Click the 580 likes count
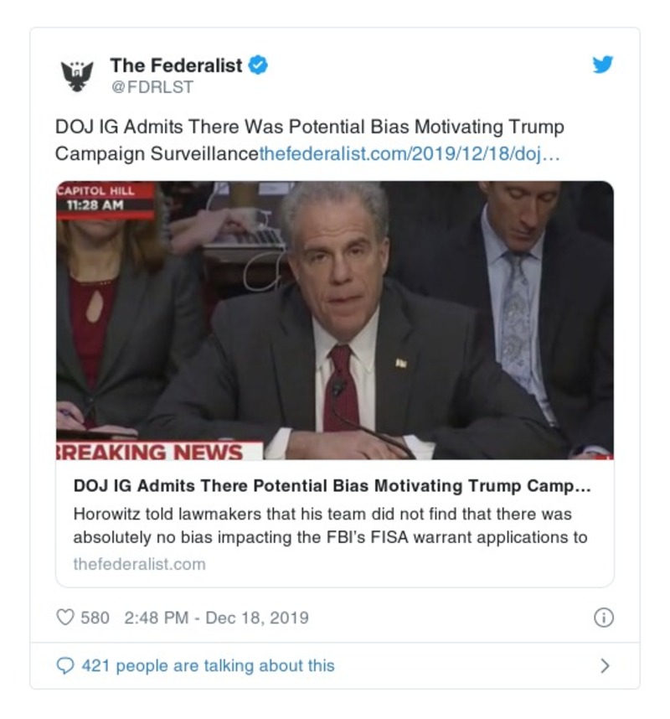 click(95, 618)
